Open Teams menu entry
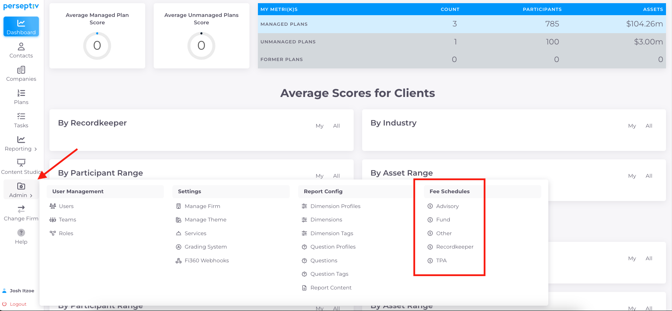672x311 pixels. point(67,220)
